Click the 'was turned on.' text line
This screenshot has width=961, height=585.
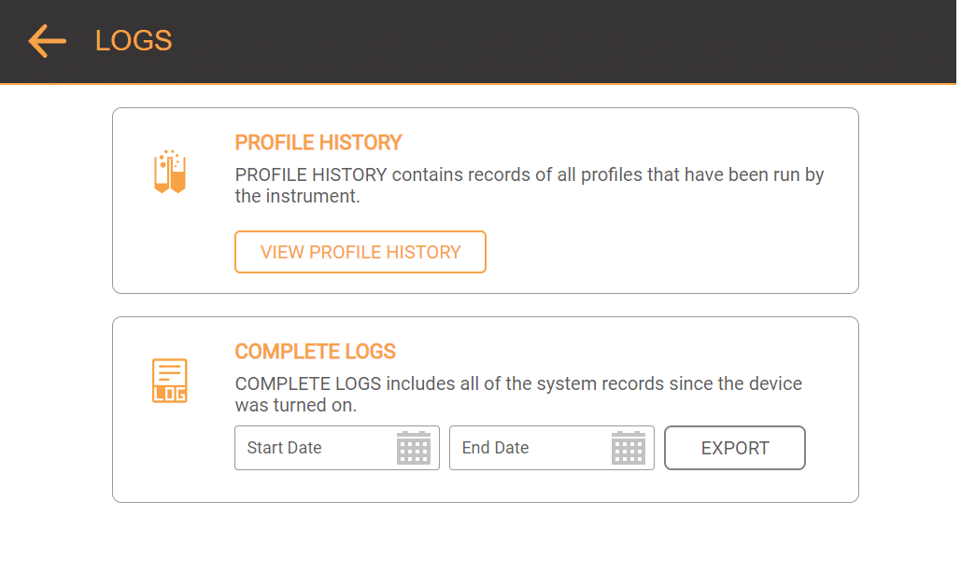[295, 406]
